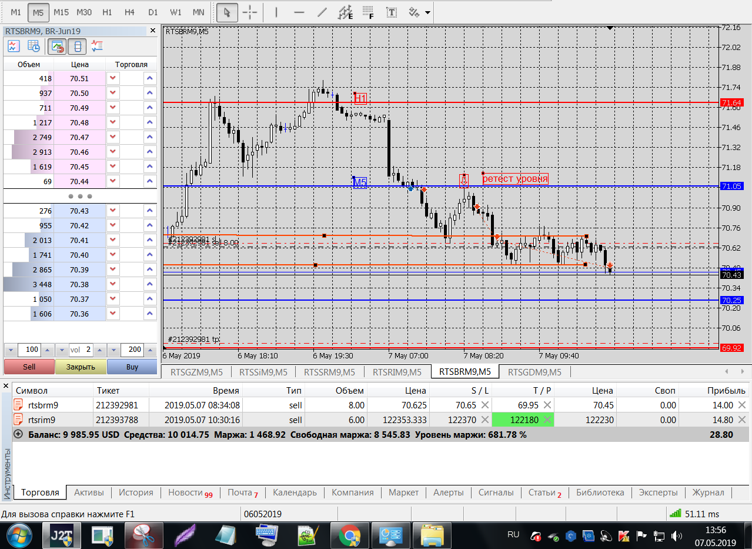Expand the balance summary row

[18, 434]
